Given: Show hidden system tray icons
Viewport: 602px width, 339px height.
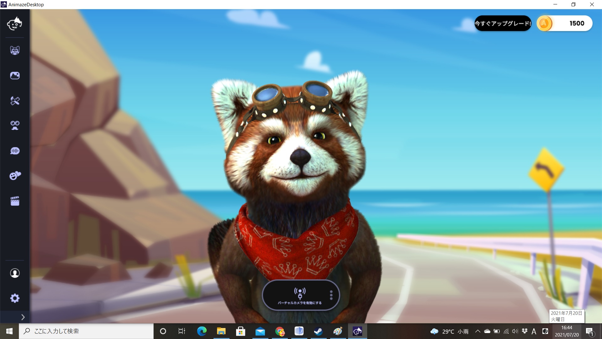Looking at the screenshot, I should click(478, 331).
